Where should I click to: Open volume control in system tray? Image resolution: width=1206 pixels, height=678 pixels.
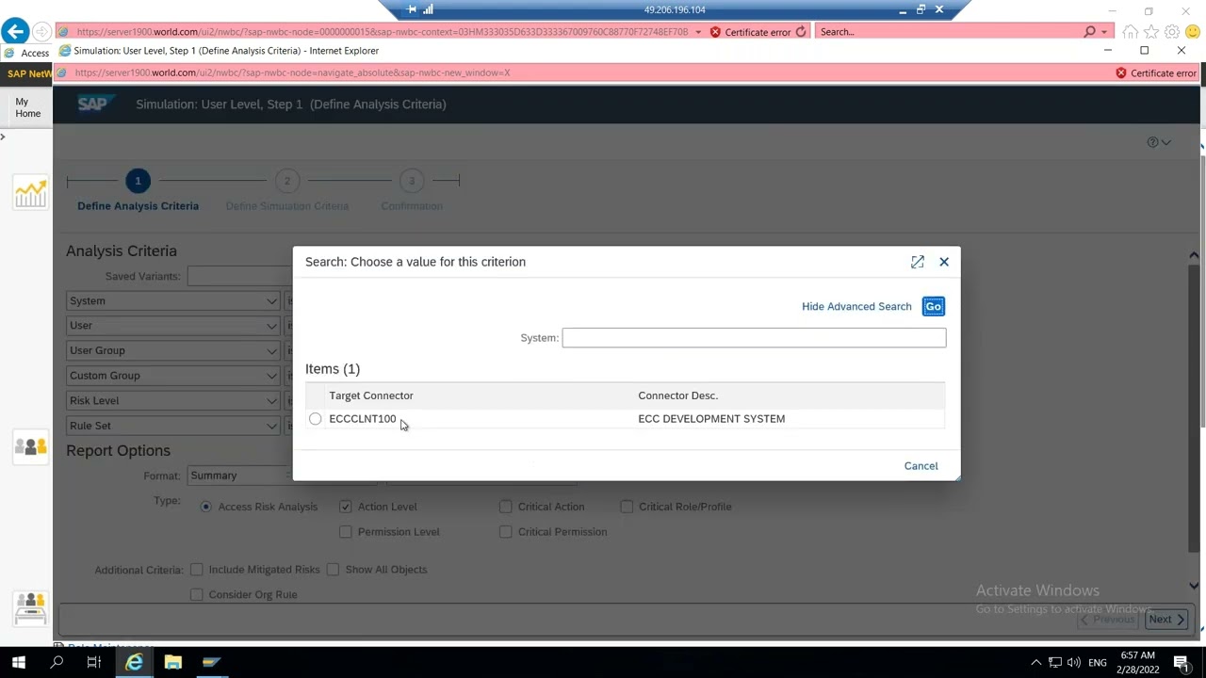1074,663
